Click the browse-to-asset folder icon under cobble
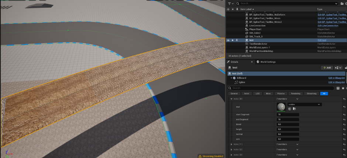This screenshot has height=158, width=347. coord(294,109)
